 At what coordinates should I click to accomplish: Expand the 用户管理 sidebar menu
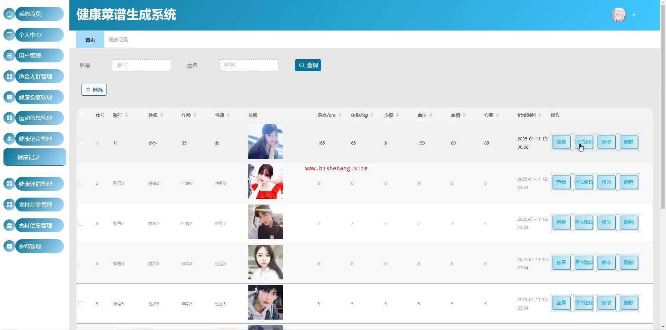(x=39, y=55)
